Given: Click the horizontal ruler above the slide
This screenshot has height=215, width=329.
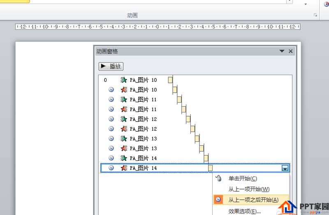Looking at the screenshot, I should [x=158, y=27].
